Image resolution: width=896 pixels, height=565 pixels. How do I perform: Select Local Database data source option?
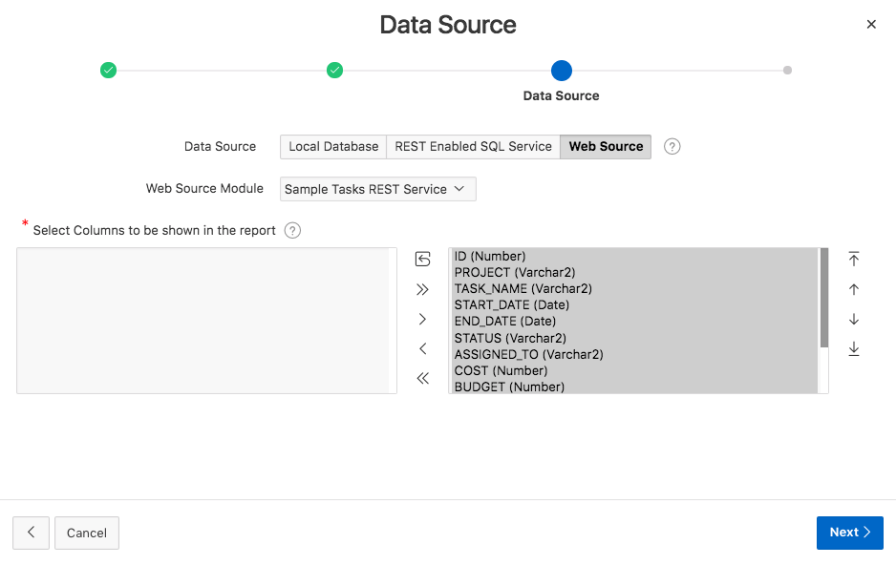[333, 147]
